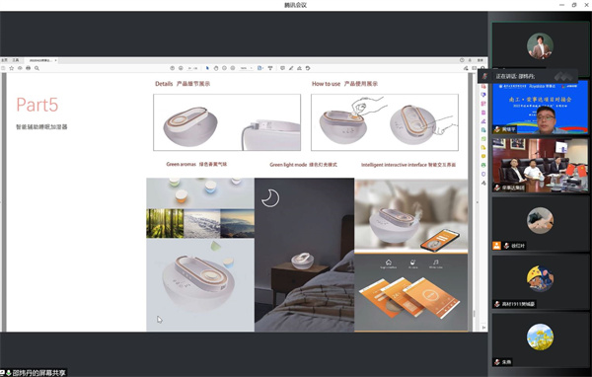The height and width of the screenshot is (377, 592).
Task: Click the zoom out minus icon
Action: [x=224, y=68]
